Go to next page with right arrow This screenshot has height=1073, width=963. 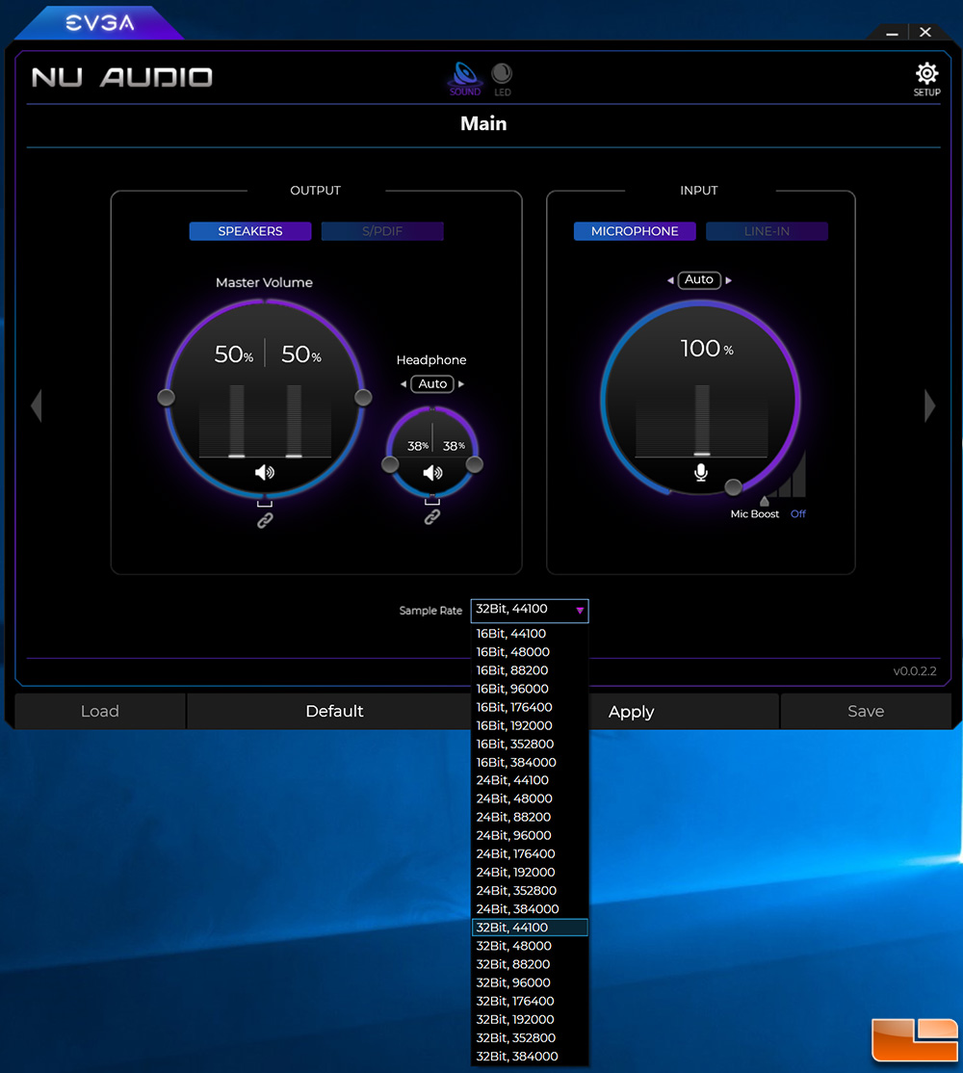click(929, 406)
